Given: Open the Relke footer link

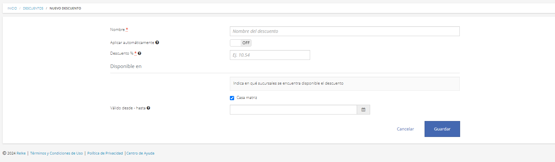Looking at the screenshot, I should click(21, 153).
